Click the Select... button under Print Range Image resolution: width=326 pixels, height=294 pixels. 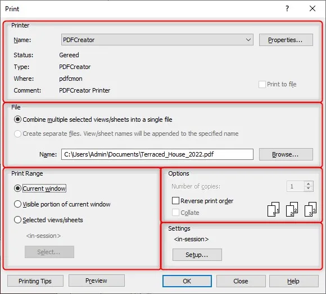click(49, 252)
